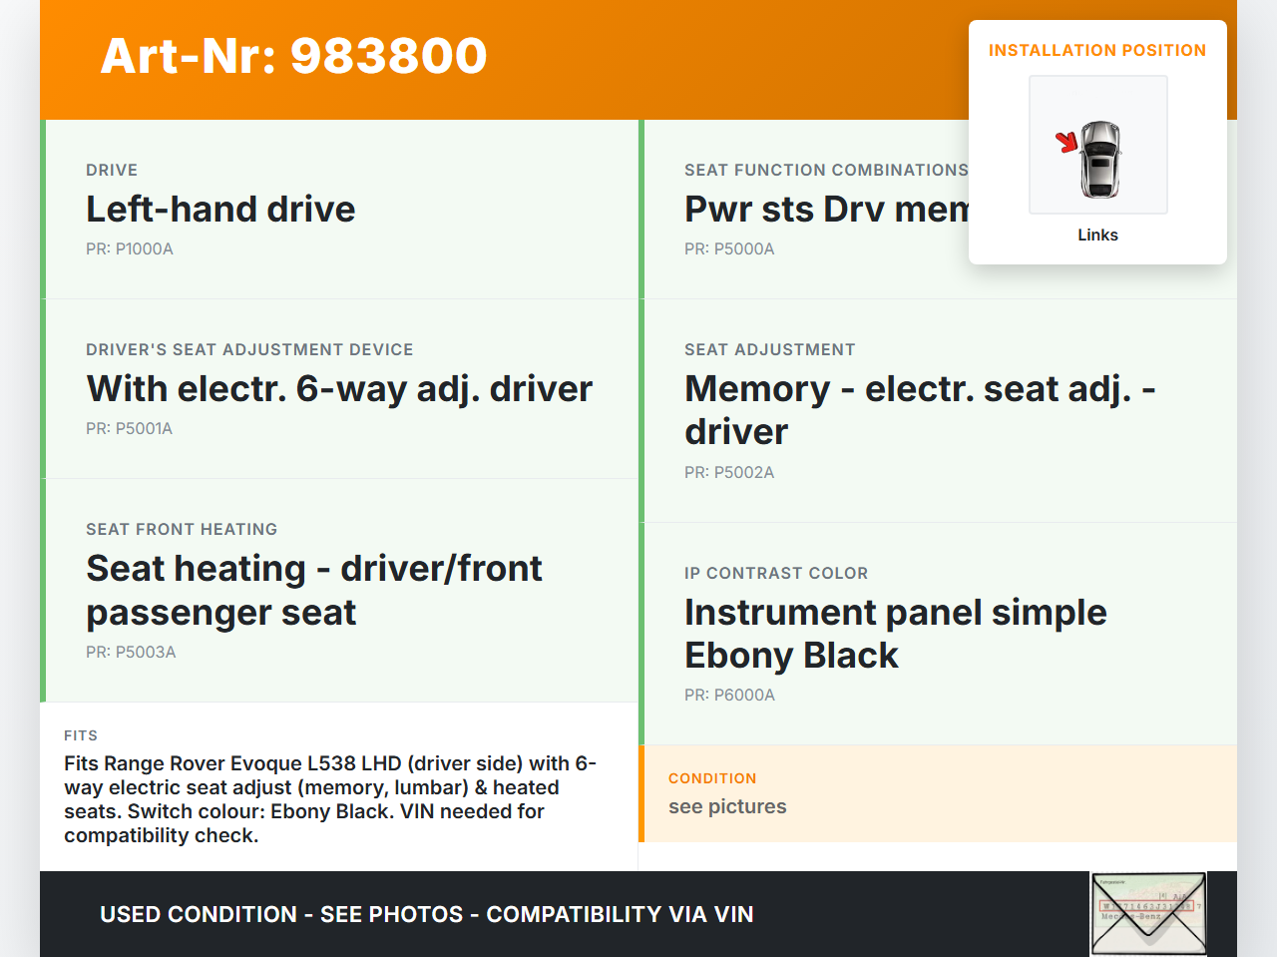Click the Links label under car image
The height and width of the screenshot is (957, 1277).
tap(1097, 236)
